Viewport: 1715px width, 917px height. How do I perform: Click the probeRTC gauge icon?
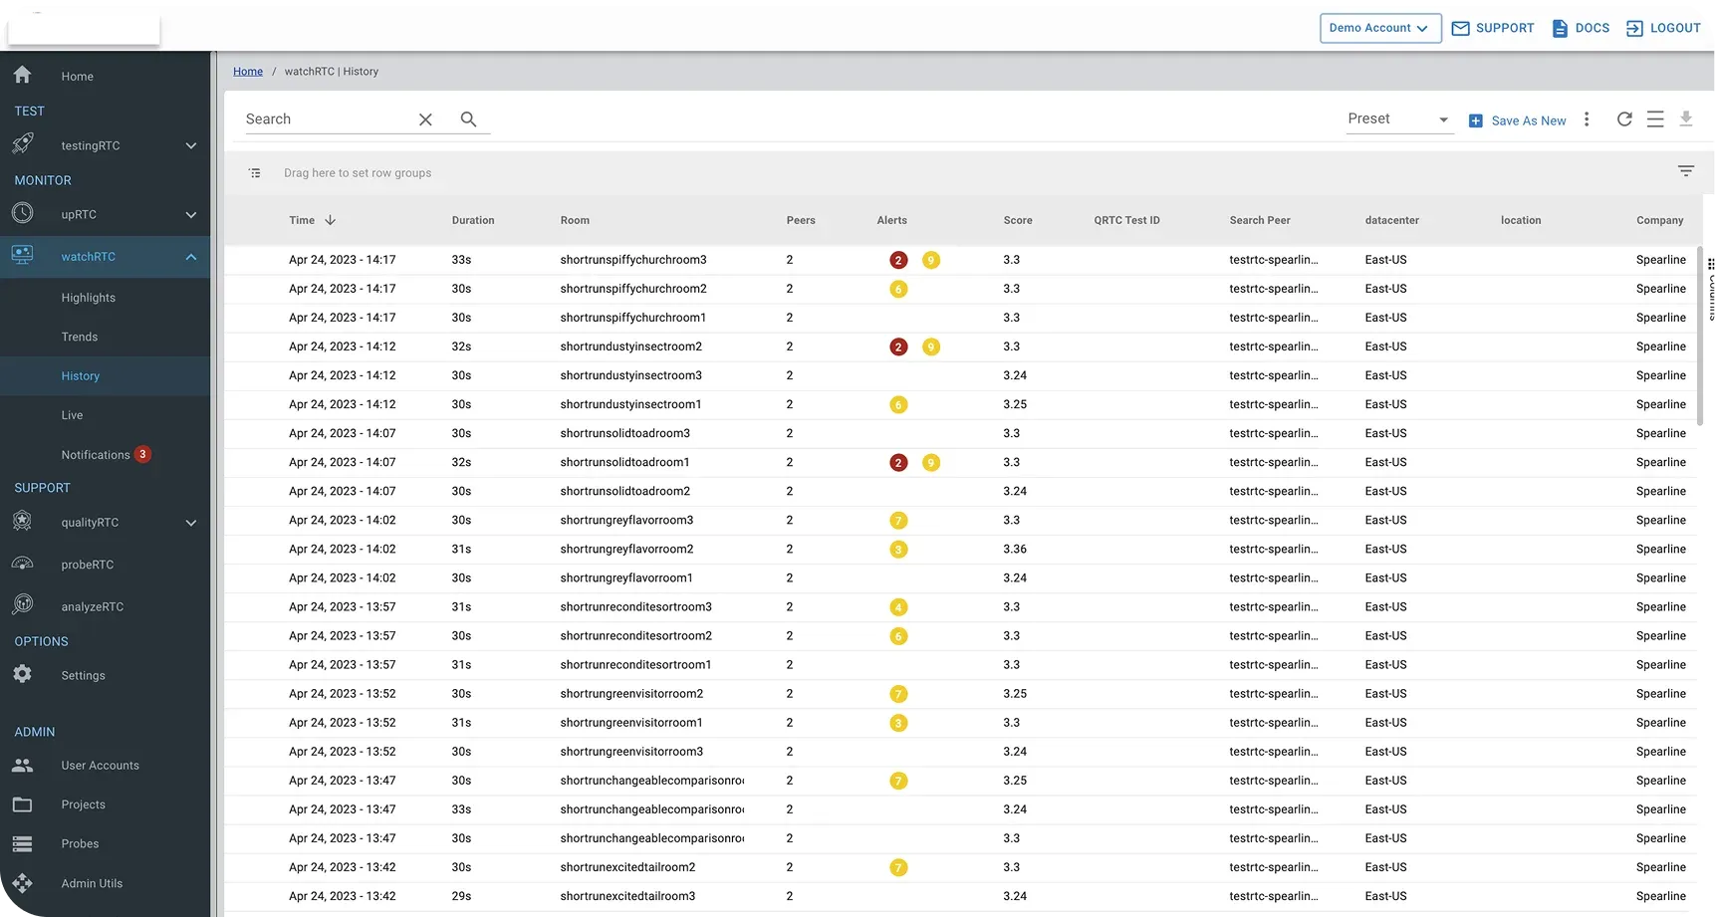(x=23, y=564)
